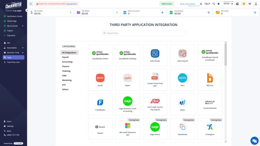Choose the Zapier integration icon
Viewport: 260px width, 146px height.
click(128, 78)
